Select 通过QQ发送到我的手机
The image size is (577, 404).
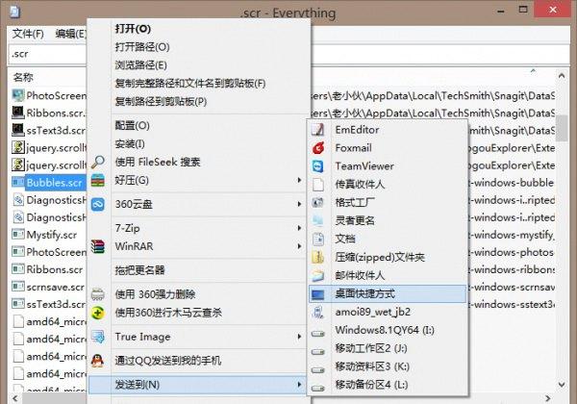point(168,361)
